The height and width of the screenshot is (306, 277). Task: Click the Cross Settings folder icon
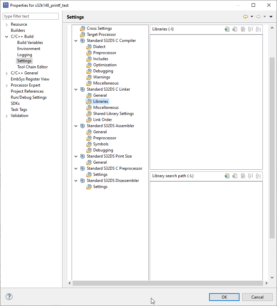point(83,28)
